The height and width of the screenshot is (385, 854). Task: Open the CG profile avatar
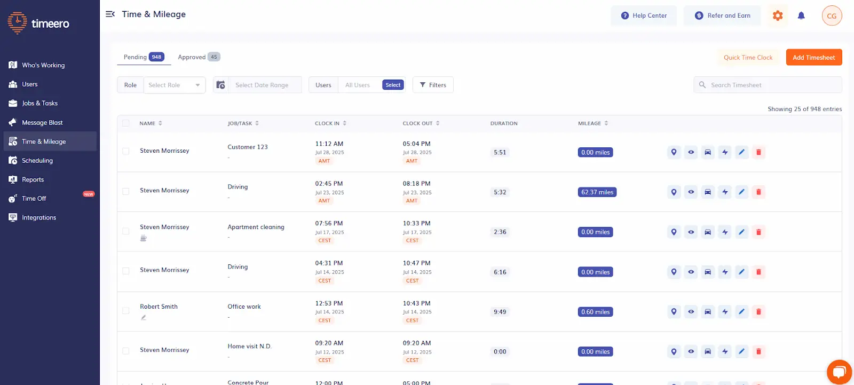click(832, 16)
